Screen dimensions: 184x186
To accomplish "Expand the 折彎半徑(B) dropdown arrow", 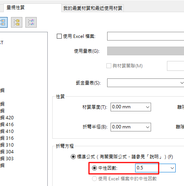I will coord(148,127).
